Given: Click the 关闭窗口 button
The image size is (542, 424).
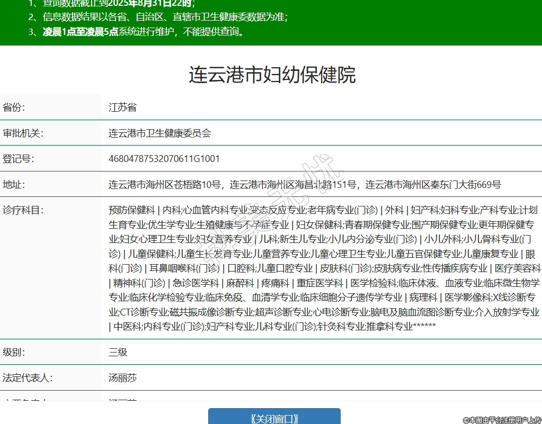Looking at the screenshot, I should click(274, 418).
